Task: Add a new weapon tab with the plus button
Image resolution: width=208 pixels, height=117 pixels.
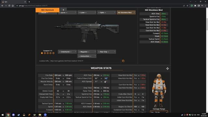Action: (x=63, y=10)
